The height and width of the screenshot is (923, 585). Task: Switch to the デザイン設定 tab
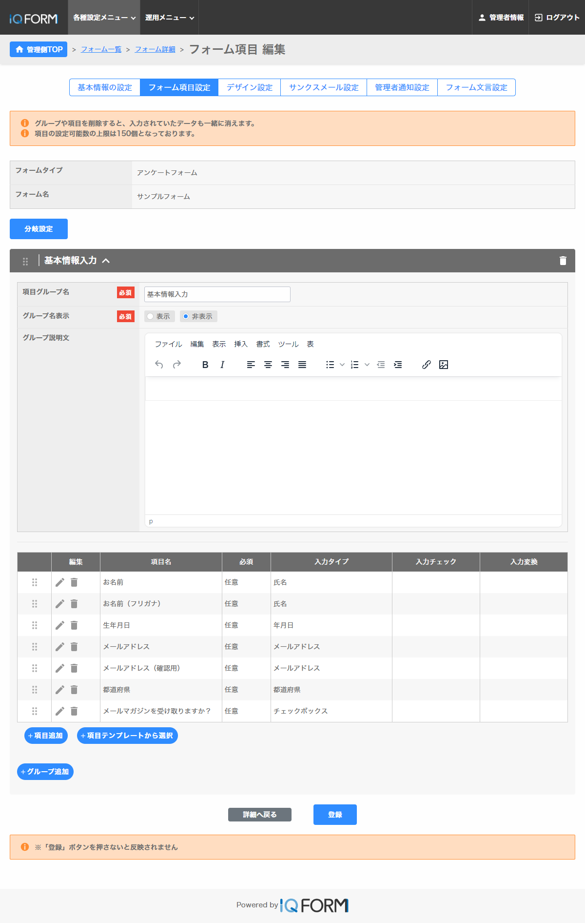pyautogui.click(x=249, y=87)
